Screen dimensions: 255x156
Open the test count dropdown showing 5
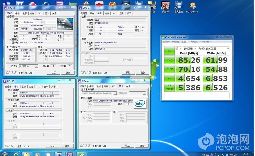pos(178,49)
